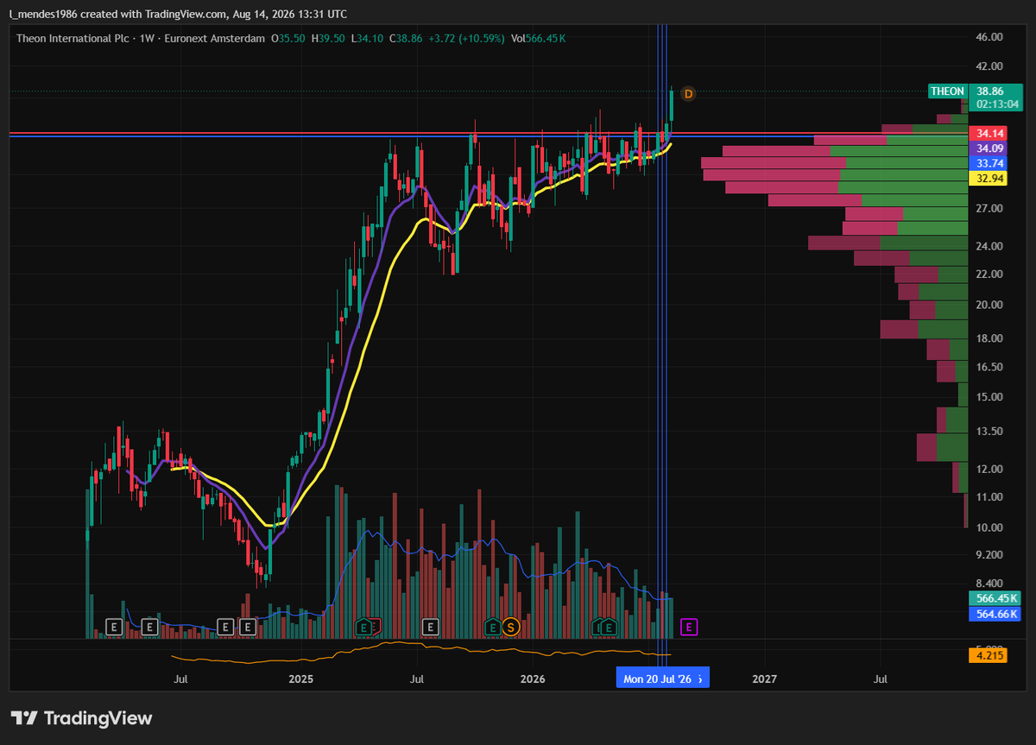
Task: Click the second gray E marker from left
Action: point(149,627)
